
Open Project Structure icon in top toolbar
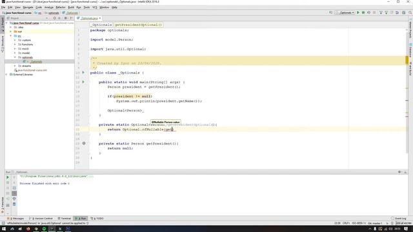click(403, 13)
